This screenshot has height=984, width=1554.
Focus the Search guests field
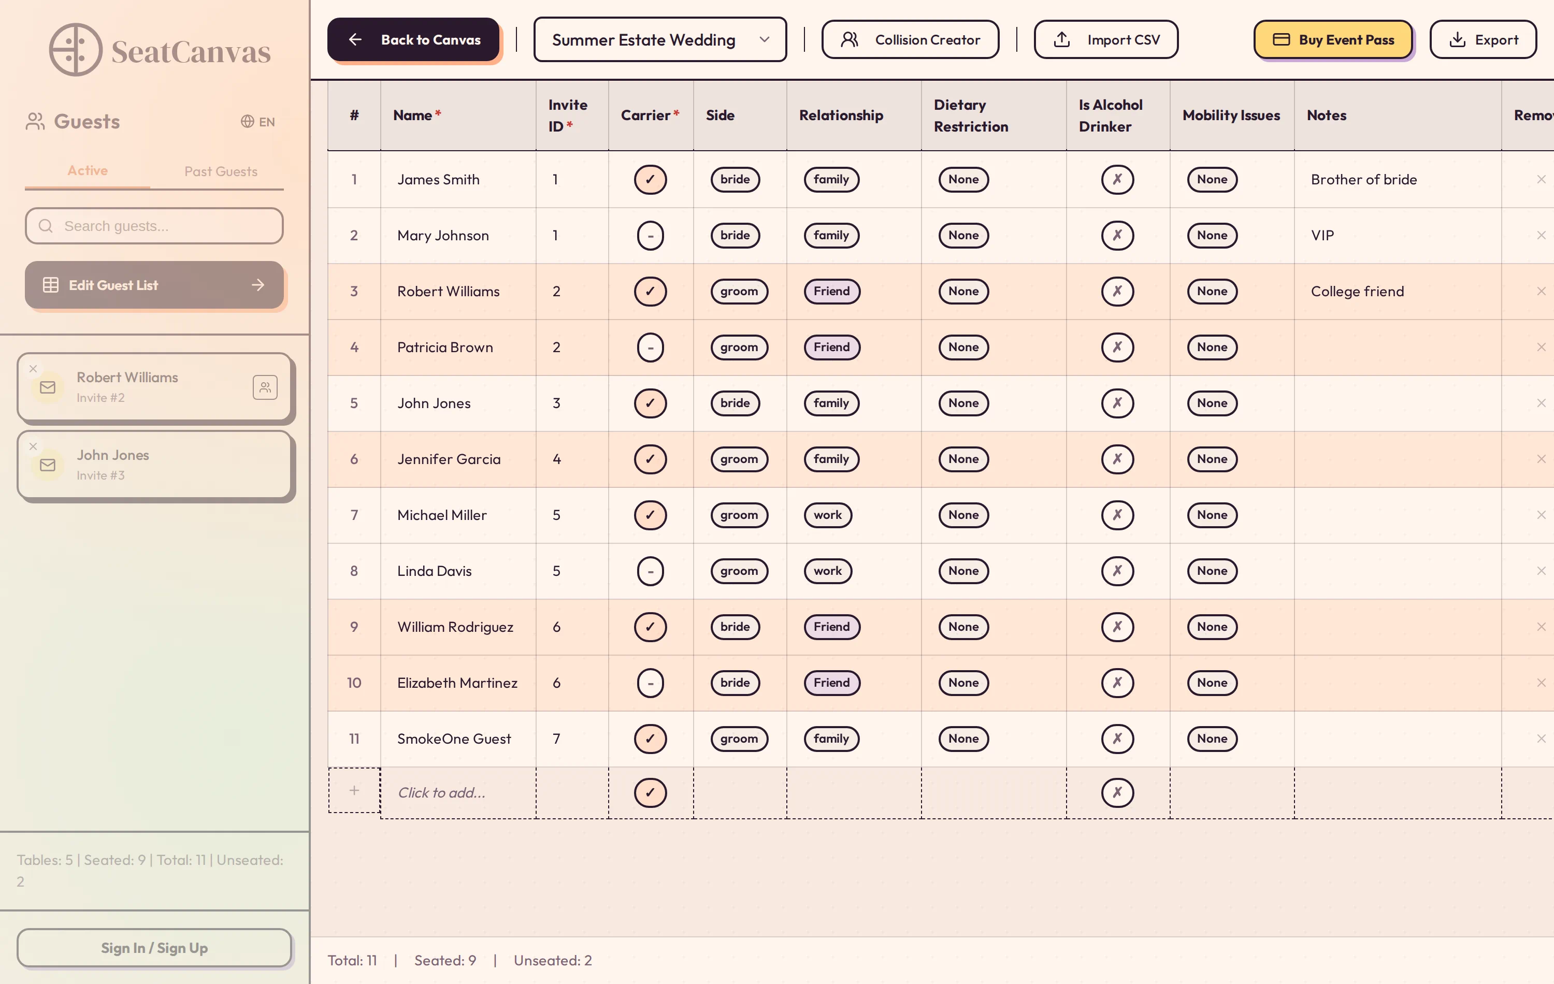point(154,226)
